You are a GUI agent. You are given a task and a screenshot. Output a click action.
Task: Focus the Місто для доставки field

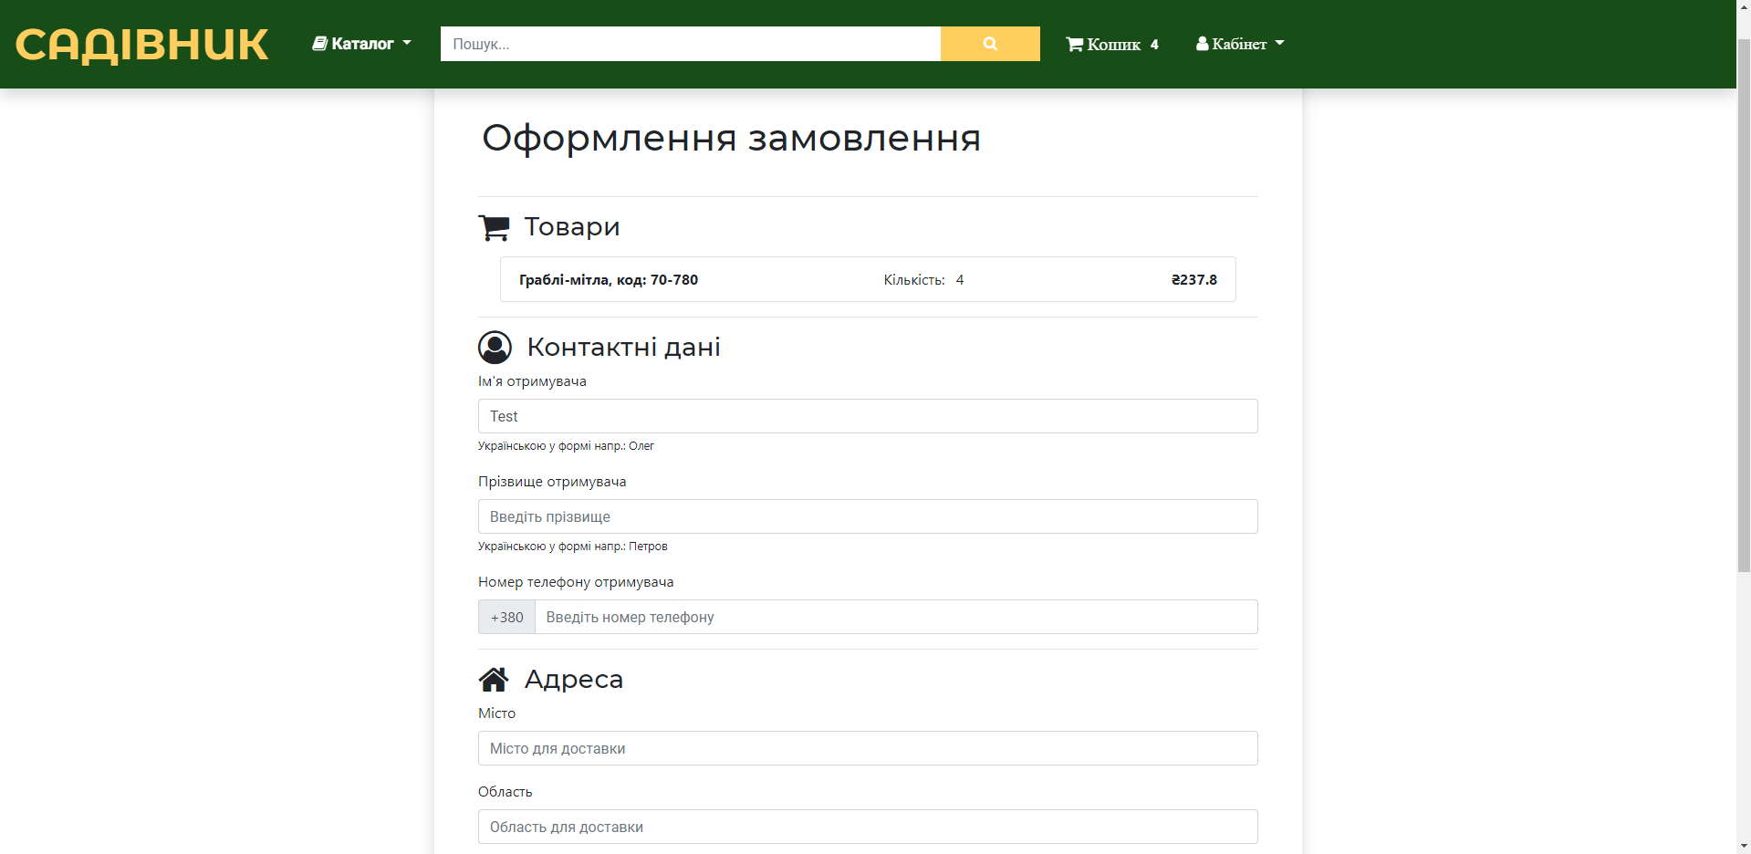tap(867, 748)
